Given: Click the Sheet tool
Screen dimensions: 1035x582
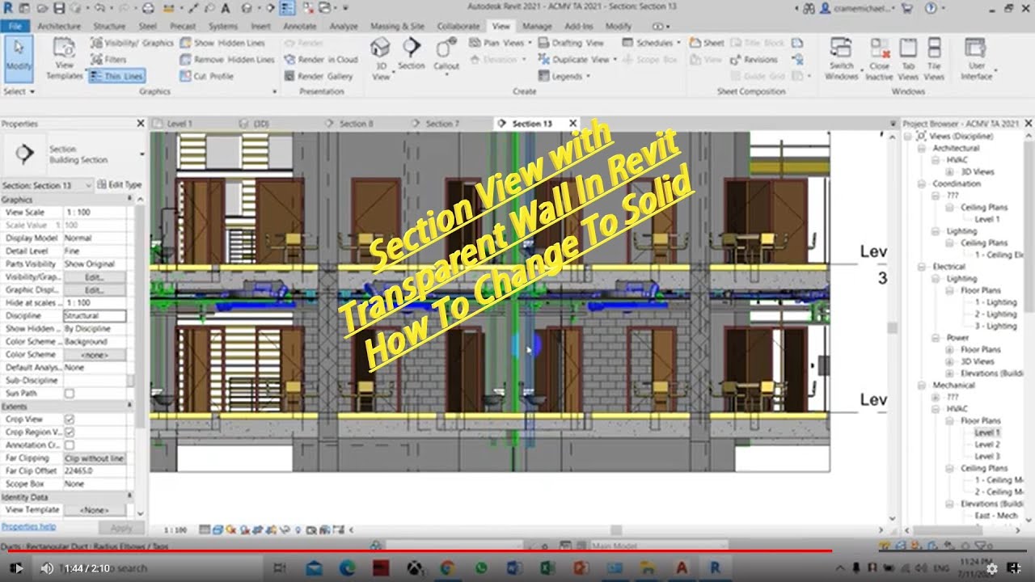Looking at the screenshot, I should click(x=707, y=43).
